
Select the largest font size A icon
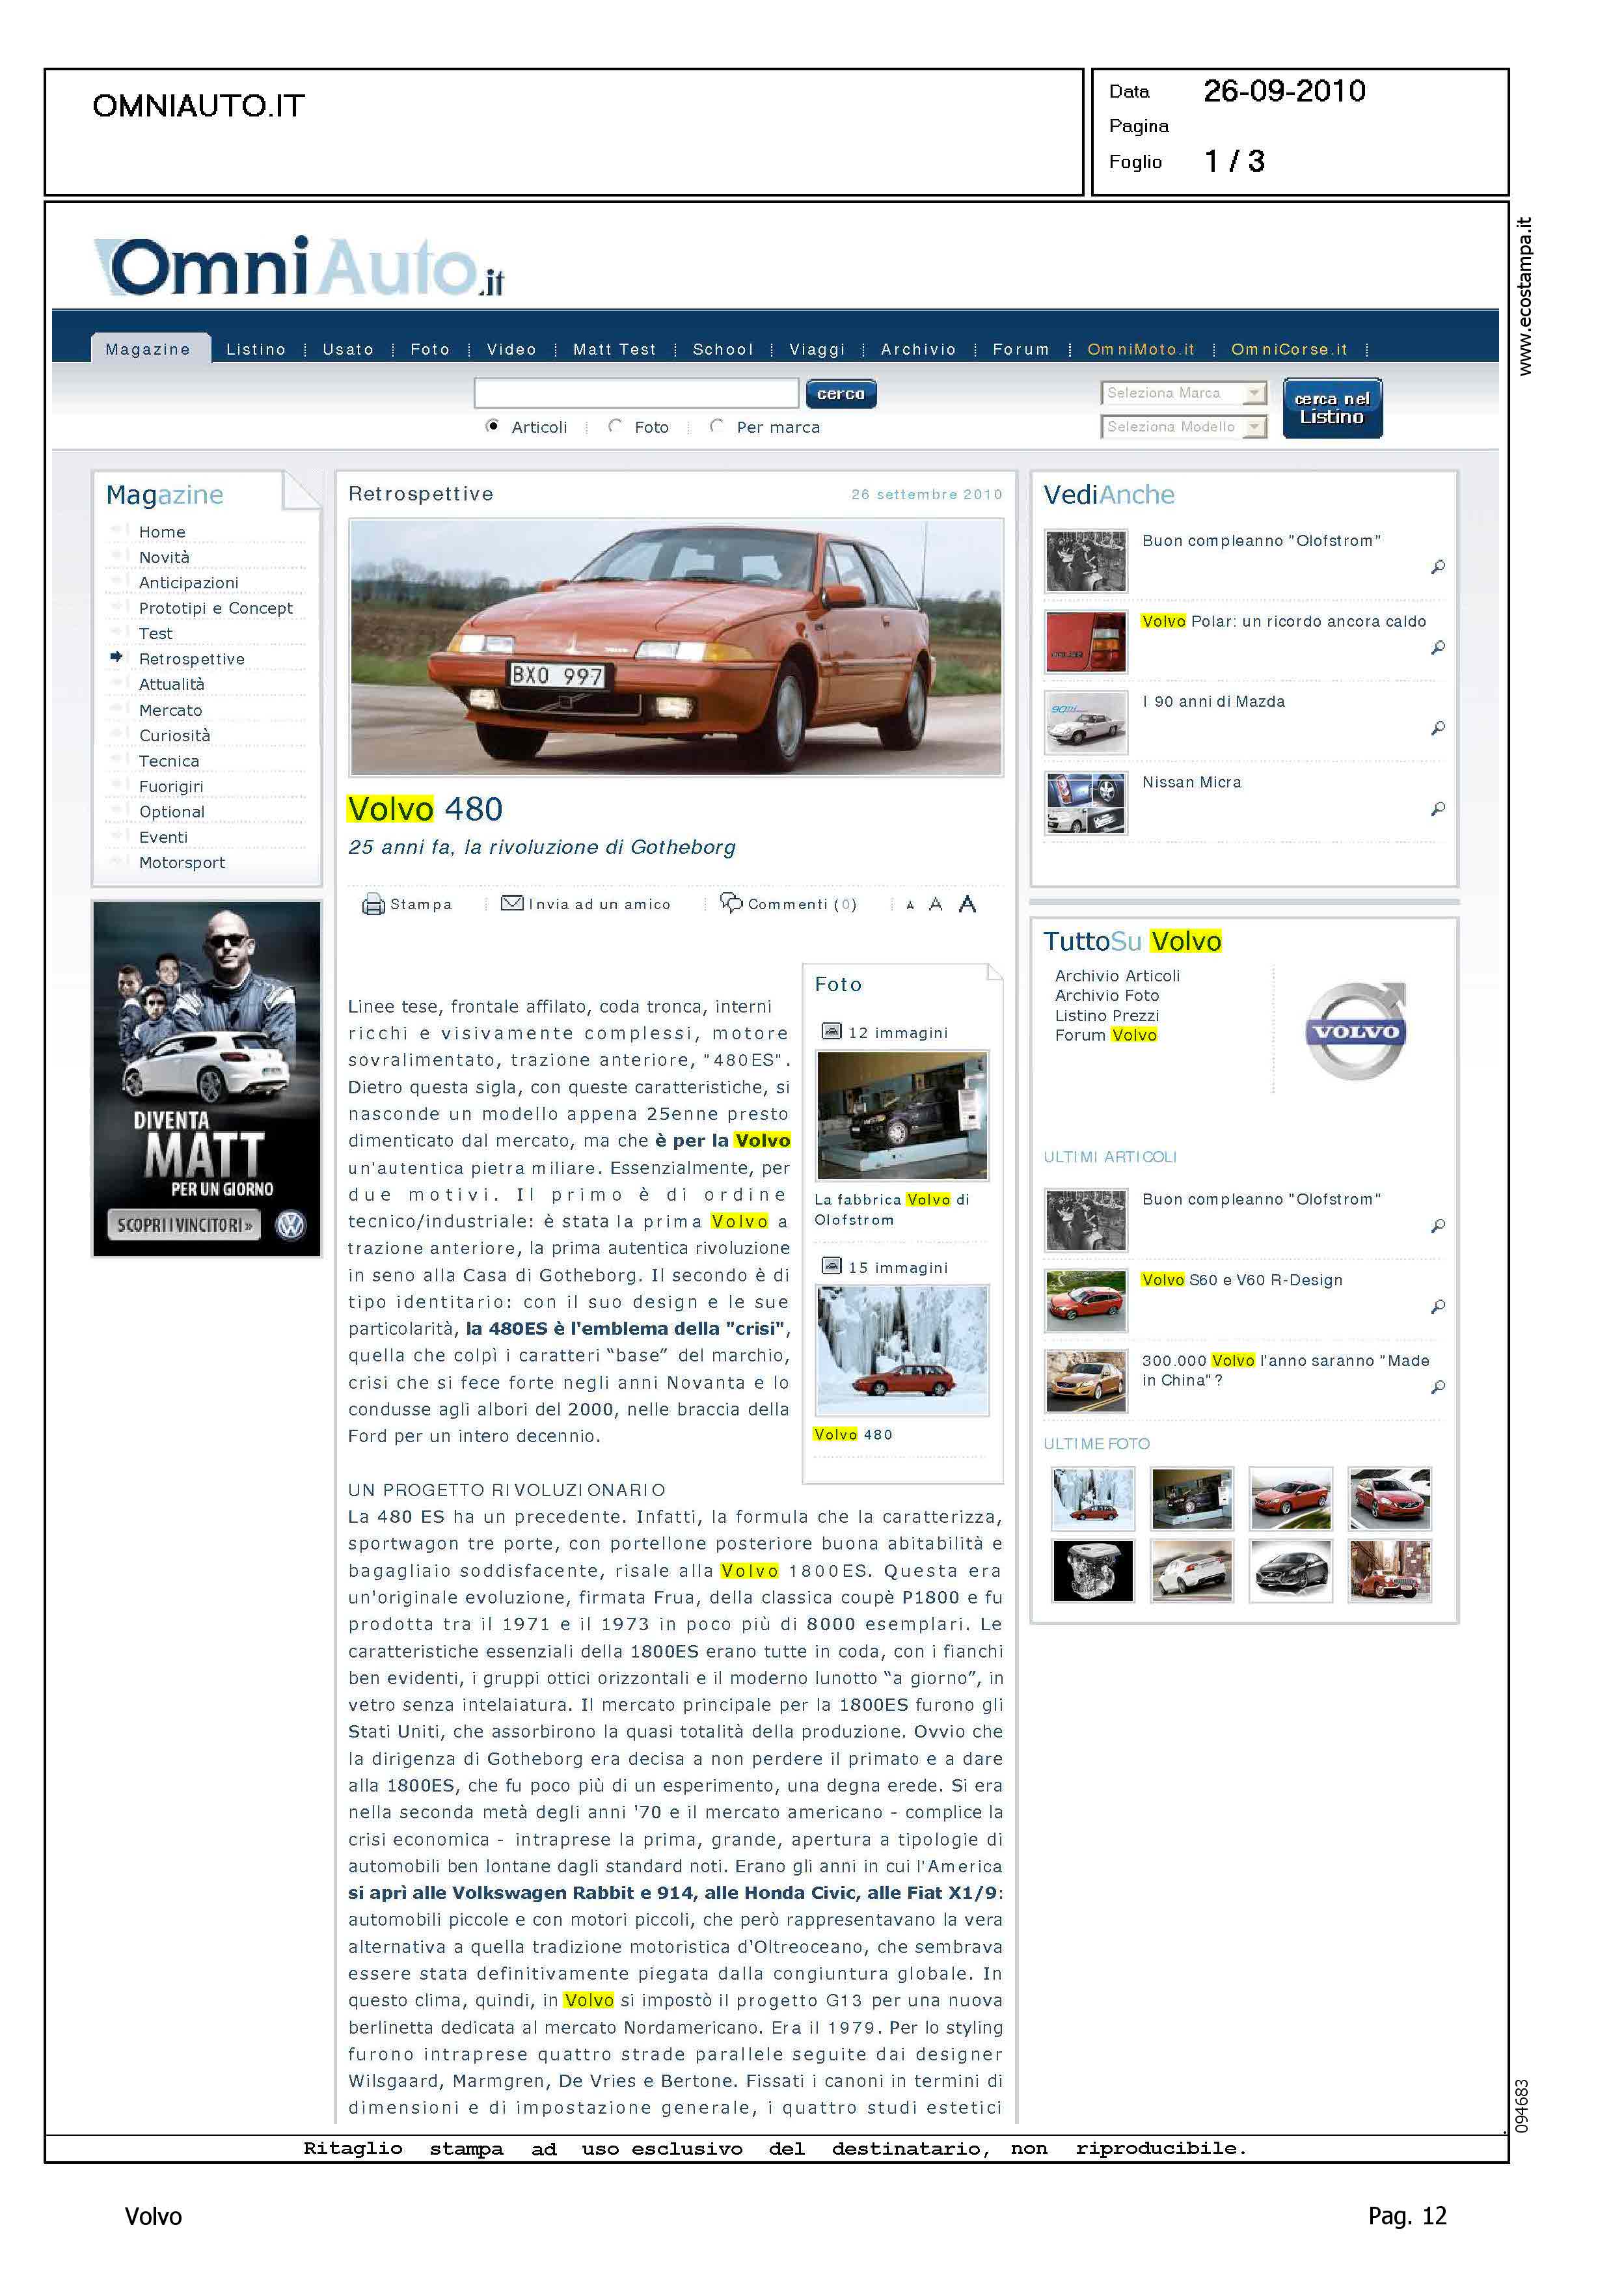(x=967, y=904)
